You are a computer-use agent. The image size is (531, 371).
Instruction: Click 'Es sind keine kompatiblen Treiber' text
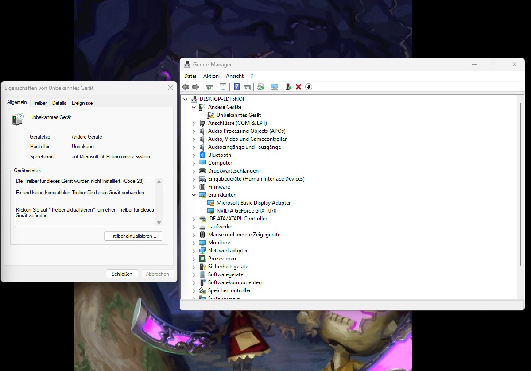pyautogui.click(x=81, y=193)
